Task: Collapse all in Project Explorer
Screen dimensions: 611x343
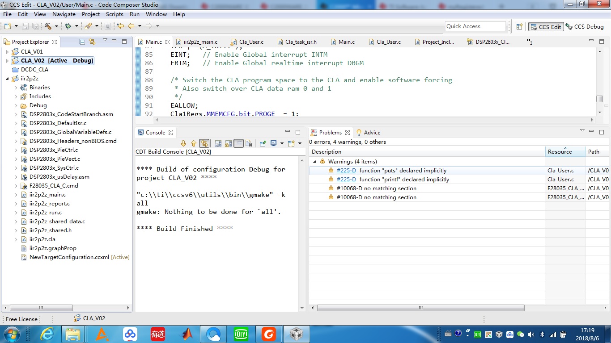Action: 82,42
